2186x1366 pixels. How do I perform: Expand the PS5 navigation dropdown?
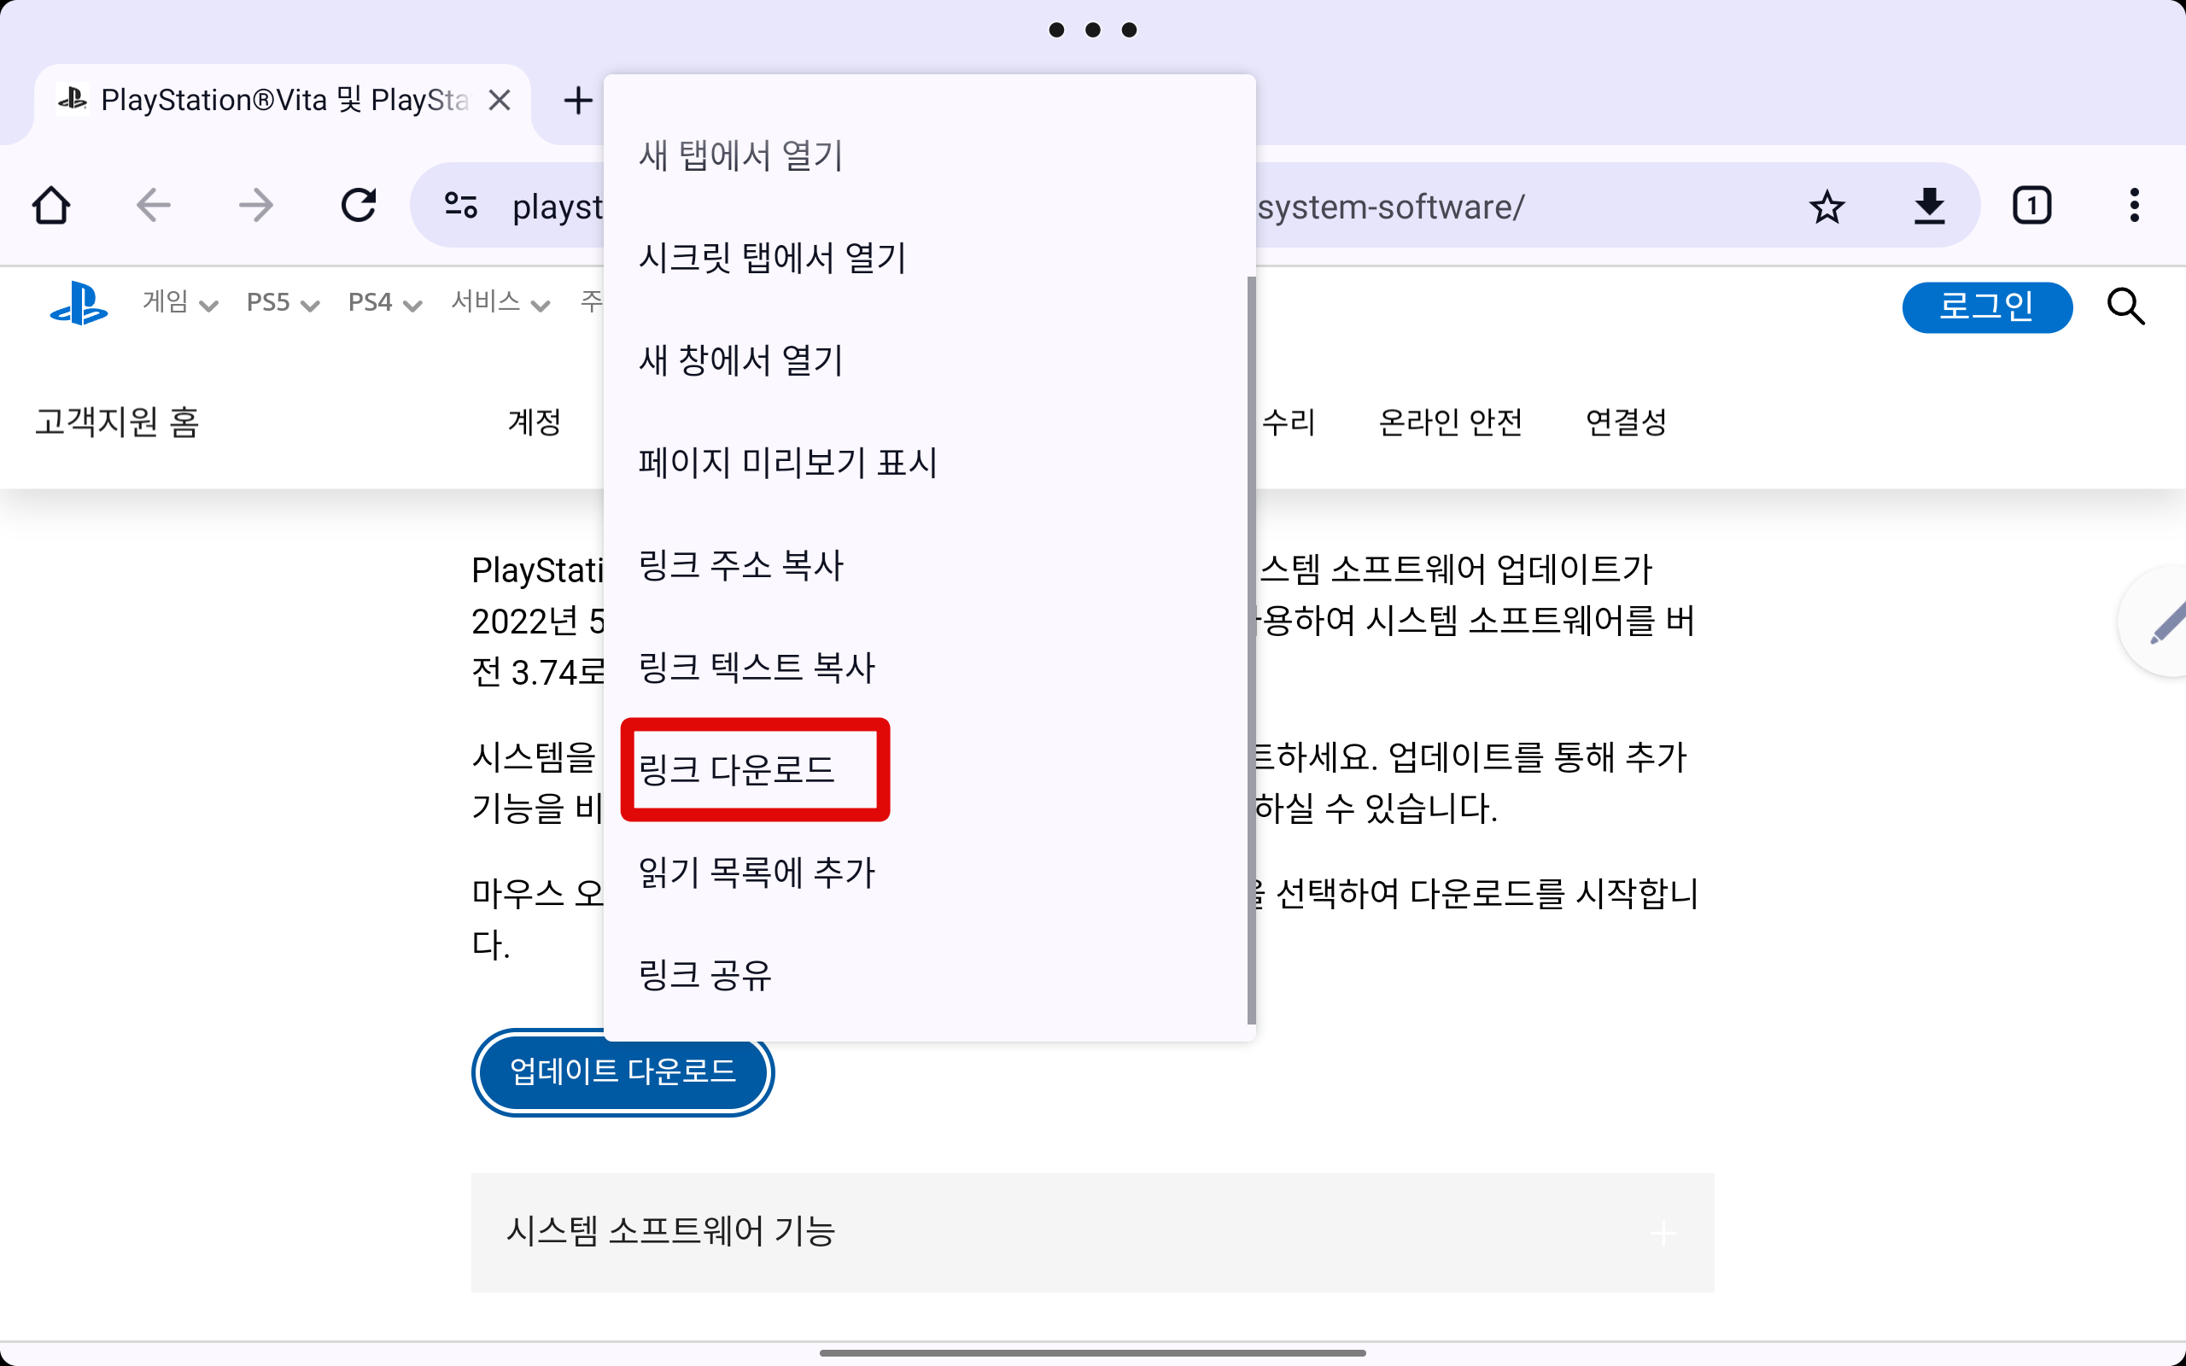tap(283, 302)
